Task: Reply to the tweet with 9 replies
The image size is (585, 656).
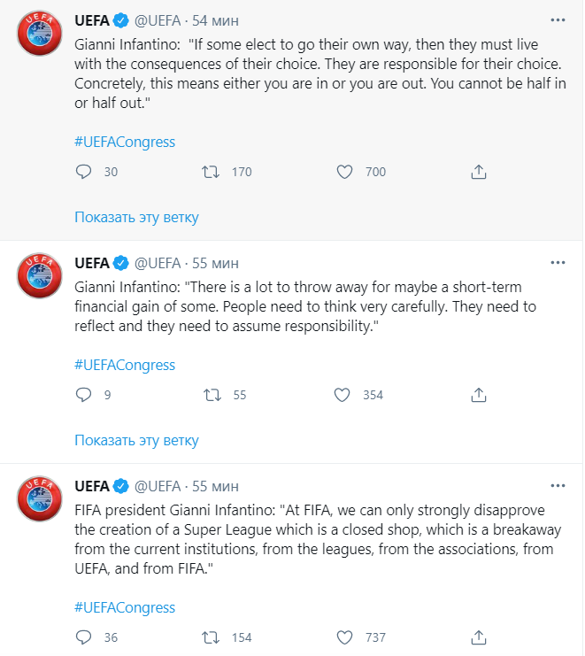Action: click(x=84, y=395)
